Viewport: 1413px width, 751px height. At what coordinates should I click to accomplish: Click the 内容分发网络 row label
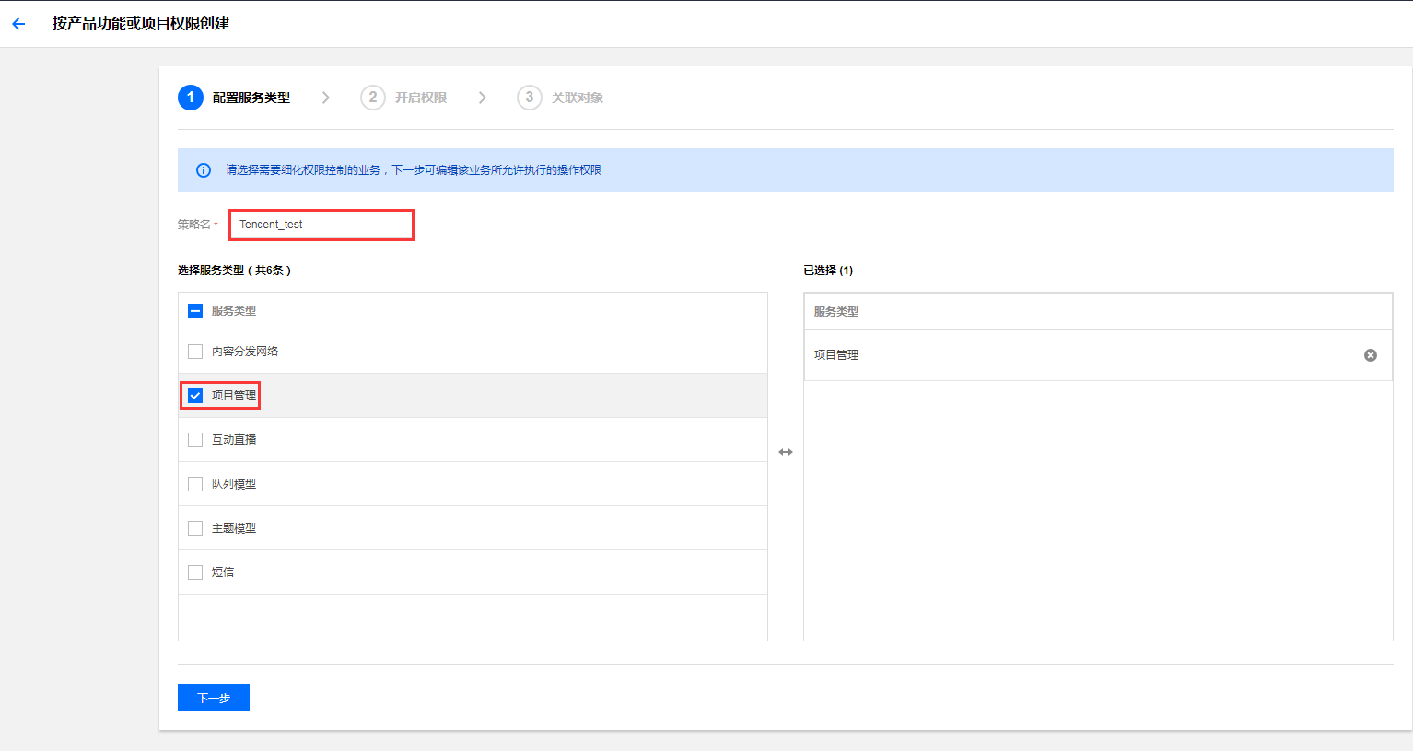tap(245, 352)
